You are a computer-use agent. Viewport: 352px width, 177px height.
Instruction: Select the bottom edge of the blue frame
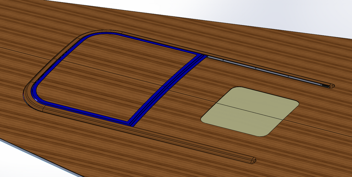pyautogui.click(x=83, y=113)
